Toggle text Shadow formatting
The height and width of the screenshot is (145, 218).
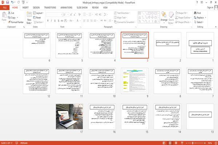point(58,21)
